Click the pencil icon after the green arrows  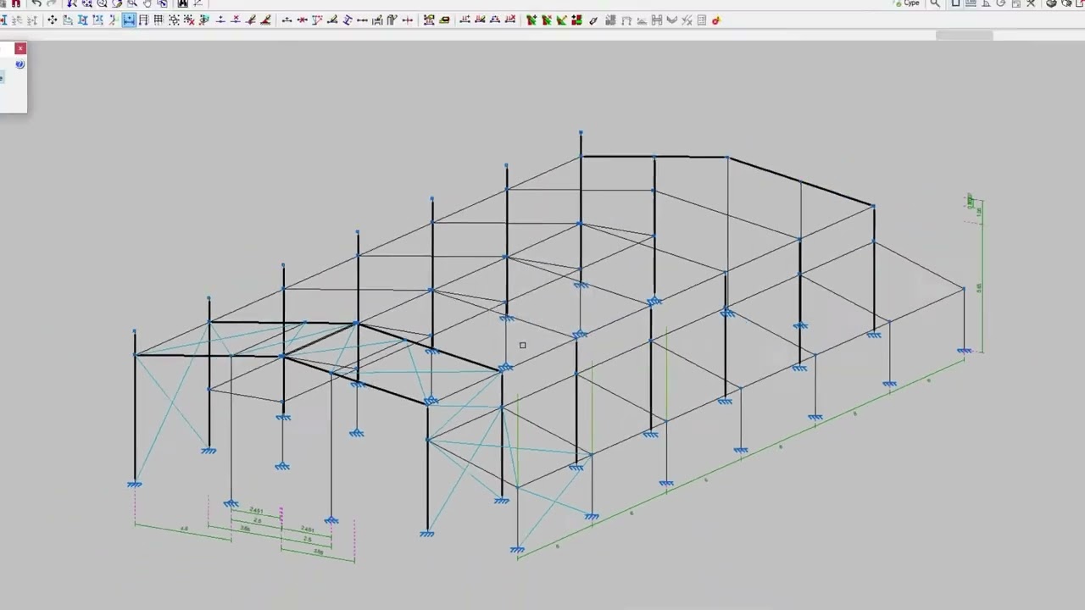(593, 20)
